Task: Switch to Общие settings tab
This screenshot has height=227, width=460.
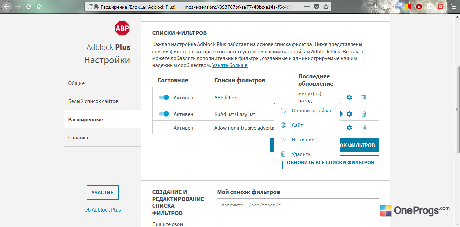Action: pos(102,83)
